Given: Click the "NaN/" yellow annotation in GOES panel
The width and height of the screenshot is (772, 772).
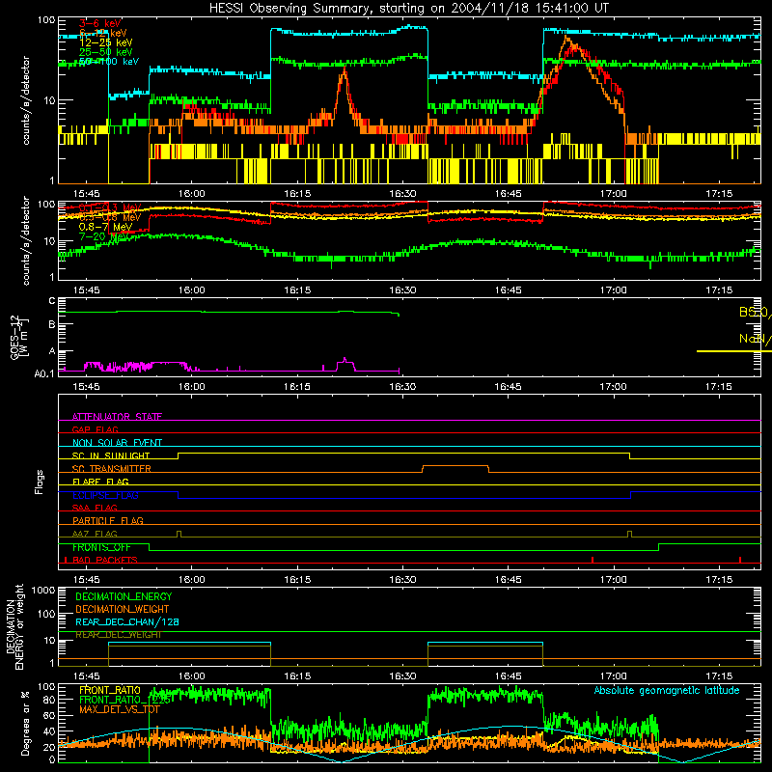Looking at the screenshot, I should point(755,339).
